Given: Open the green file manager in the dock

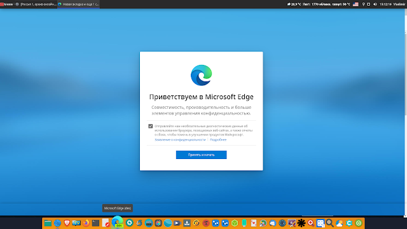Looking at the screenshot, I should tap(48, 223).
